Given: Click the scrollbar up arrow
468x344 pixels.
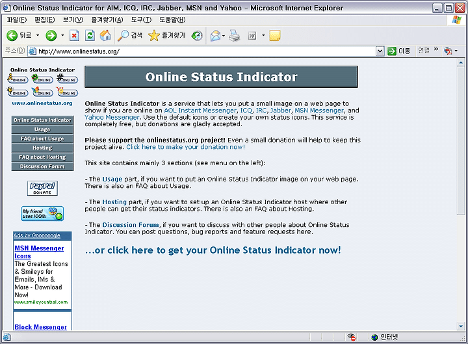Looking at the screenshot, I should (x=461, y=62).
